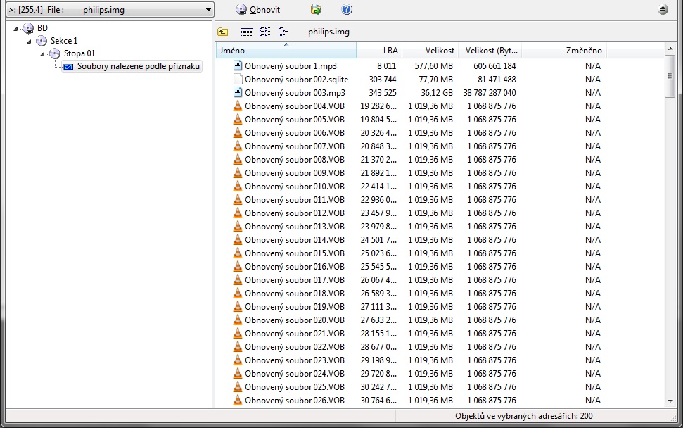Select Stopa 01 in tree
Viewport: 683px width, 428px height.
[x=79, y=53]
